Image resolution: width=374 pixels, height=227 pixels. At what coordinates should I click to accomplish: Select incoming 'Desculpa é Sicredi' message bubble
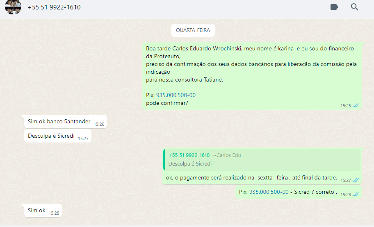click(x=51, y=136)
